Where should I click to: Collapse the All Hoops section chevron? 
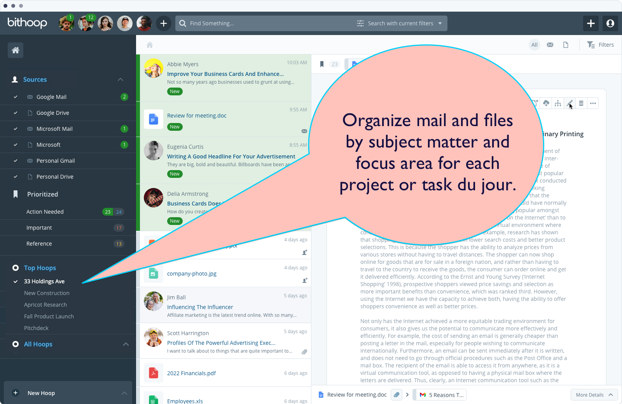pyautogui.click(x=126, y=344)
